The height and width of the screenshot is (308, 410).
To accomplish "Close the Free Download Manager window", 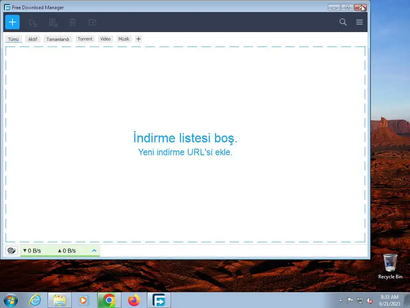I will [360, 8].
